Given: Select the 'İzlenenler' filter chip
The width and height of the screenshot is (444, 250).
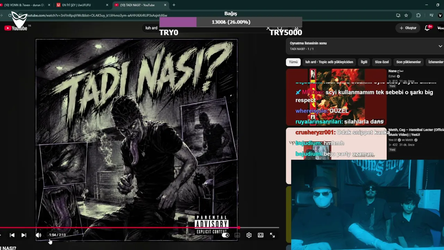Looking at the screenshot, I should [x=436, y=62].
